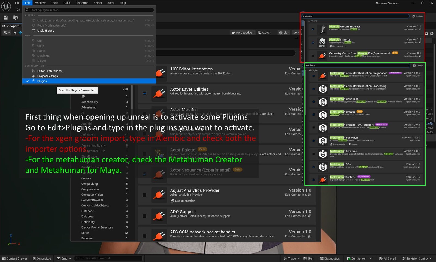
Task: Open the Trace dropdown in status bar
Action: point(292,258)
